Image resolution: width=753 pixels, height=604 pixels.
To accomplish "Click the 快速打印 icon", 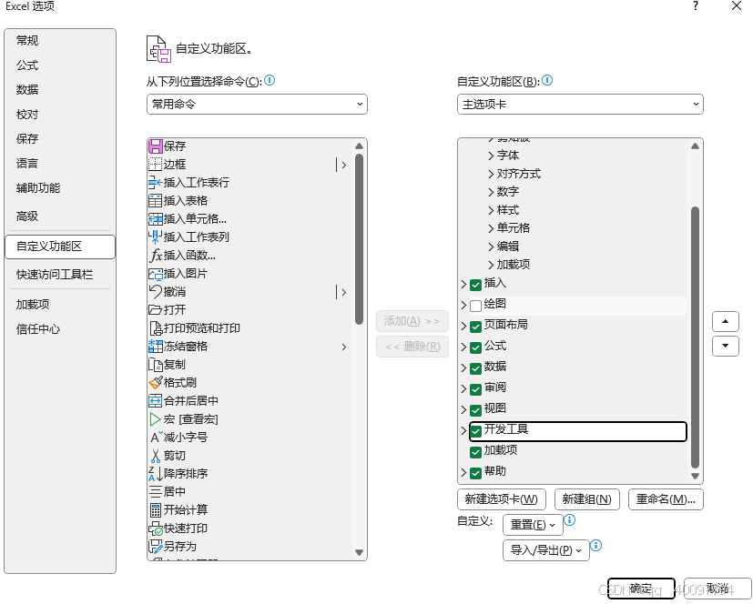I will (x=155, y=528).
